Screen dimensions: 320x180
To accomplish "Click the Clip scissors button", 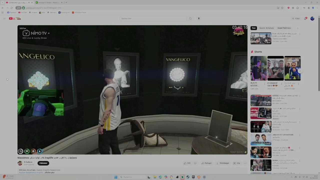I will pos(237,163).
